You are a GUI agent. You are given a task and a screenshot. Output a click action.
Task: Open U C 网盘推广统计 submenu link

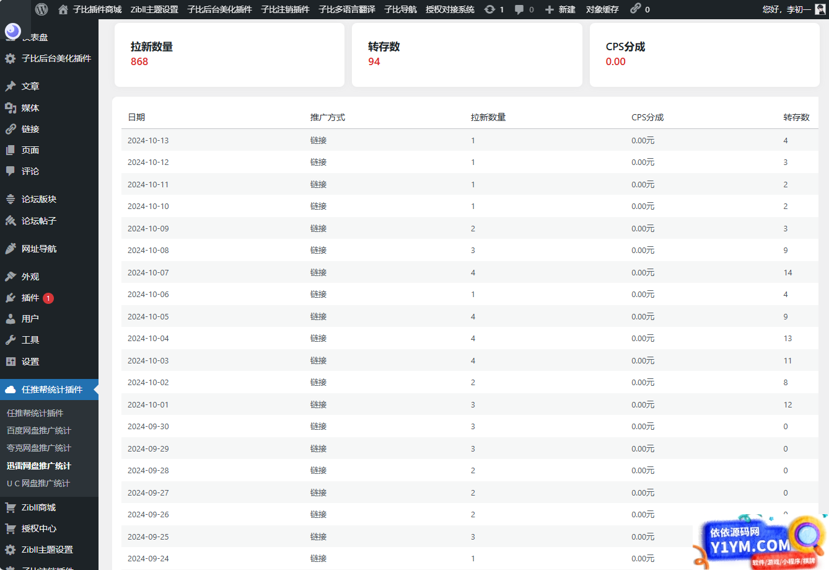click(x=38, y=483)
